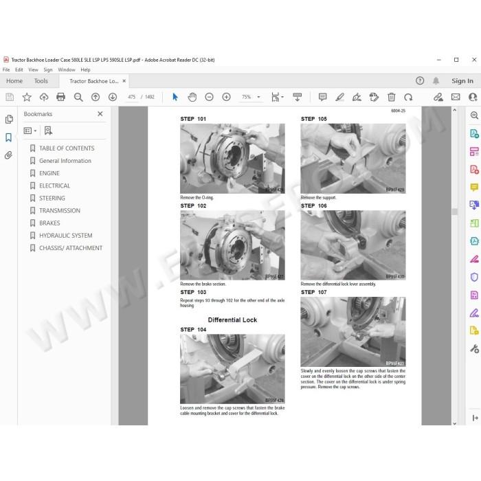481x481 pixels.
Task: Add a comment note icon
Action: click(322, 98)
